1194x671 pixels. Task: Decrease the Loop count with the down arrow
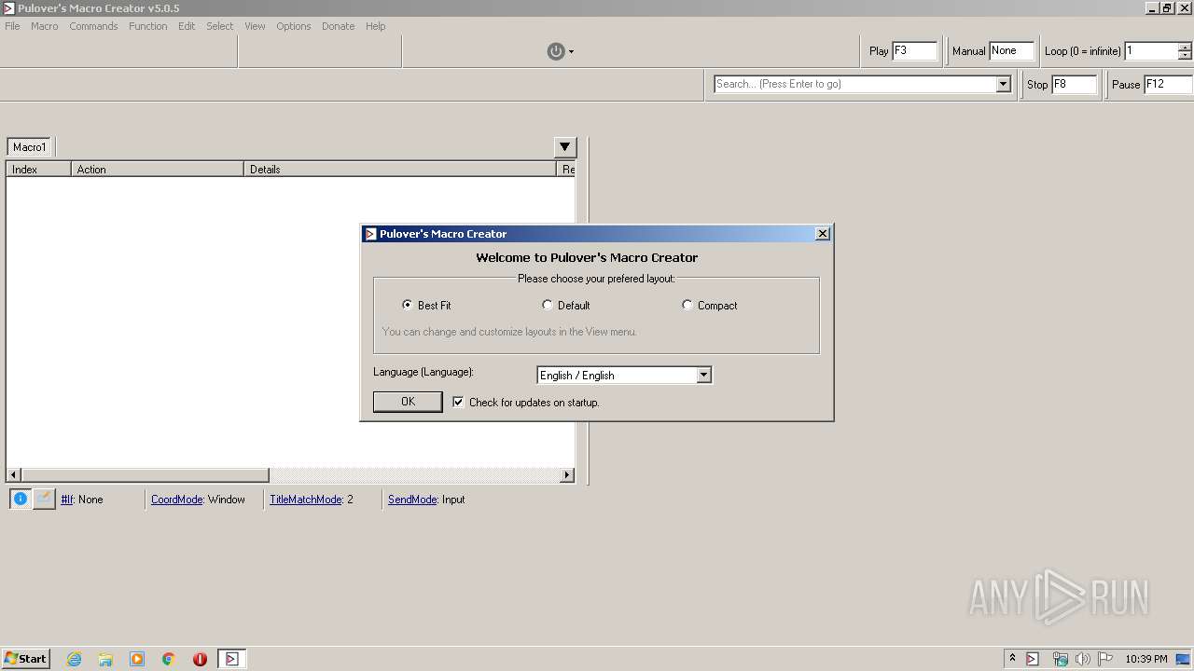[1185, 56]
